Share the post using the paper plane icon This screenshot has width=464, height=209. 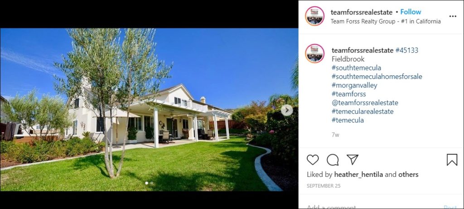[x=353, y=159]
